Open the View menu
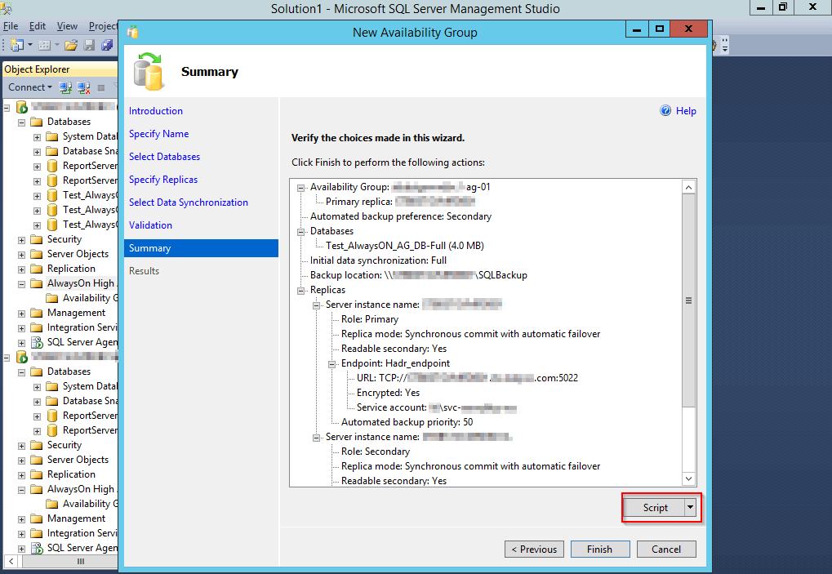The width and height of the screenshot is (832, 574). (x=67, y=26)
